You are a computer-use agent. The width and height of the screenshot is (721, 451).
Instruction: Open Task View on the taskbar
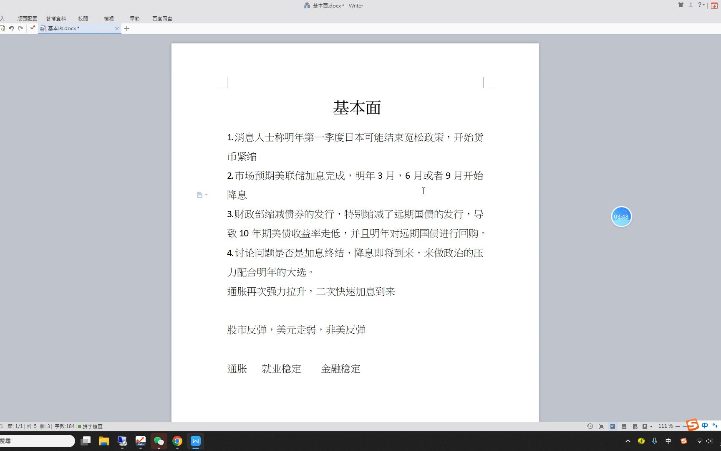click(x=86, y=441)
